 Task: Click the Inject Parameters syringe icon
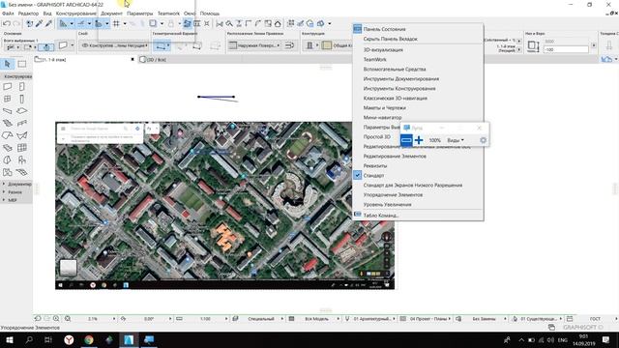click(48, 23)
